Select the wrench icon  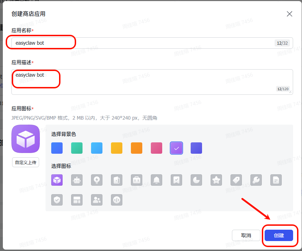[256, 180]
